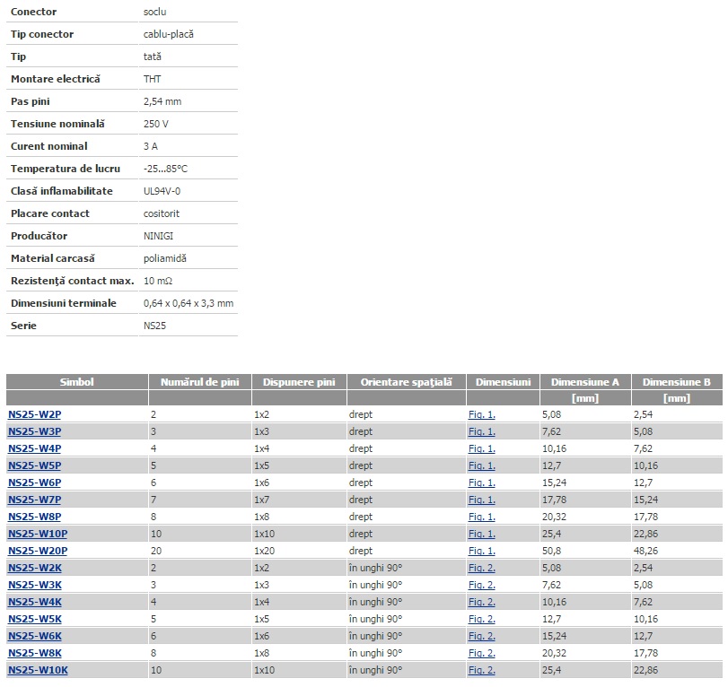728x687 pixels.
Task: Click the Simbol column header
Action: click(76, 382)
